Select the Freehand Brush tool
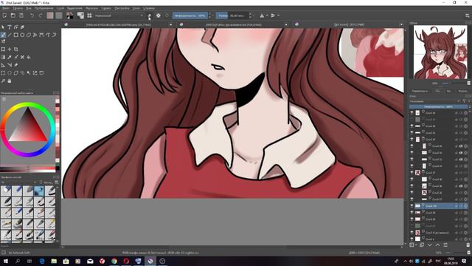The width and height of the screenshot is (472, 266). click(x=3, y=35)
